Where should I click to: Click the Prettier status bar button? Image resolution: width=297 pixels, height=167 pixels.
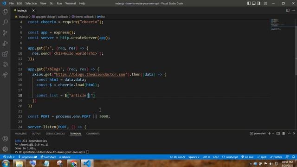tap(276, 157)
